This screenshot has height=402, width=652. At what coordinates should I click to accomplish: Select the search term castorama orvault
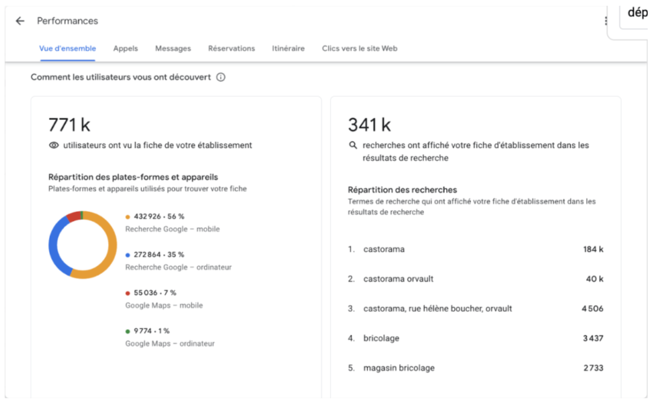click(398, 279)
